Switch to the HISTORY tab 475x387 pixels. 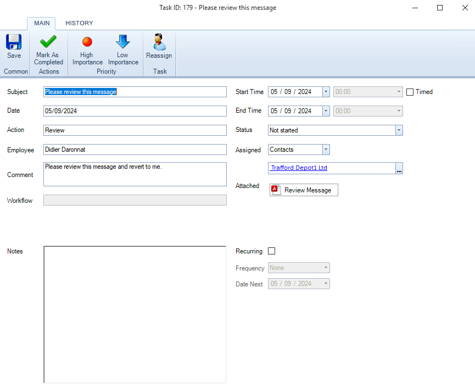pyautogui.click(x=80, y=23)
